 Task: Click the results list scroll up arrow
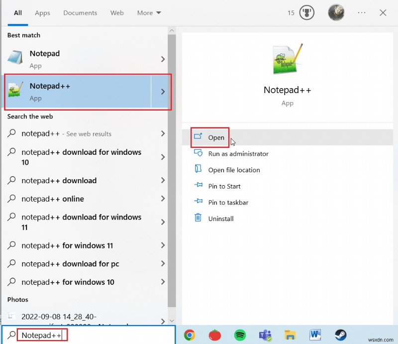point(172,31)
